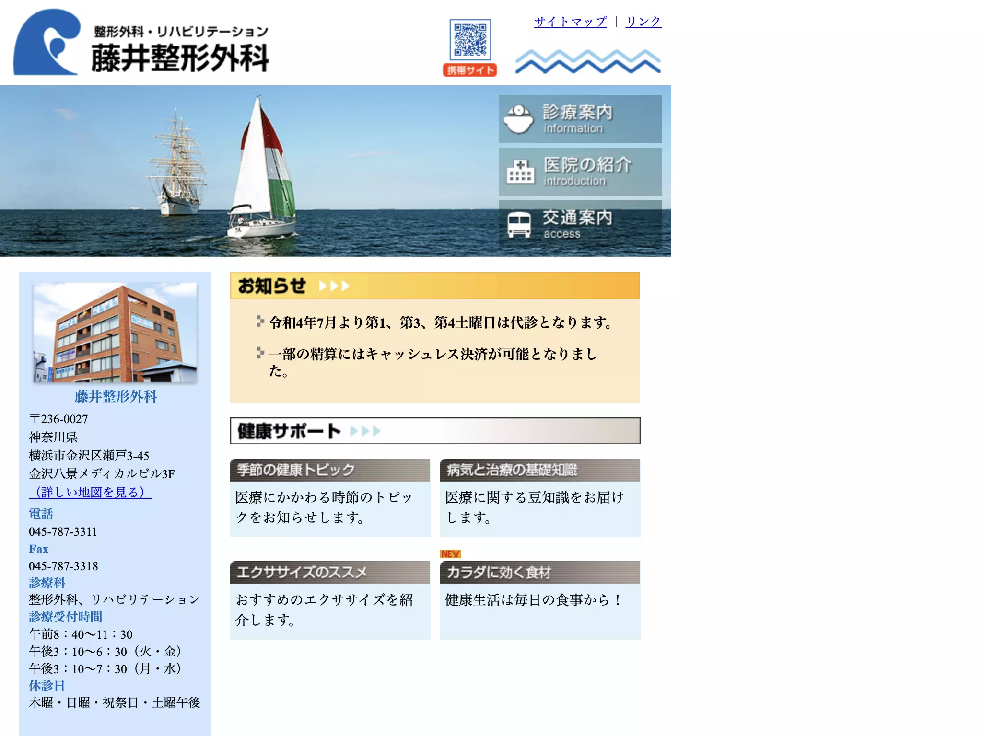Image resolution: width=982 pixels, height=736 pixels.
Task: Open 診療案内 information menu
Action: click(x=580, y=119)
